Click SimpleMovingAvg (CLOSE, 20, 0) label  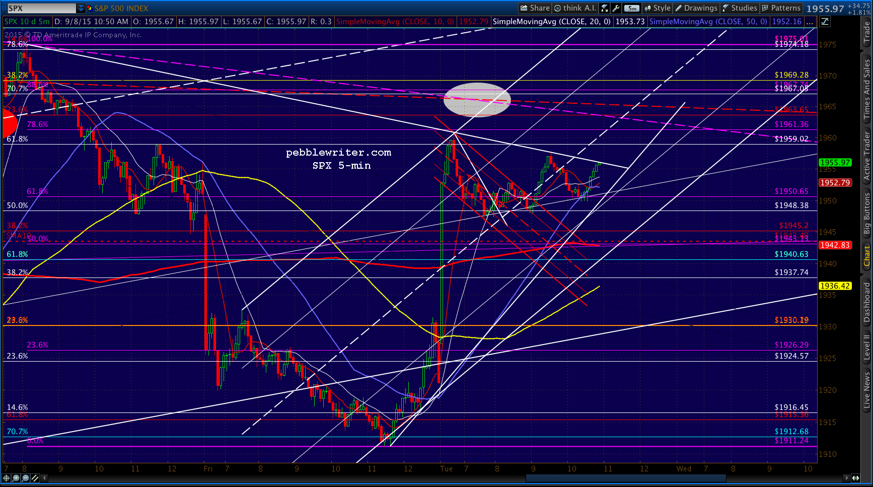pyautogui.click(x=552, y=22)
